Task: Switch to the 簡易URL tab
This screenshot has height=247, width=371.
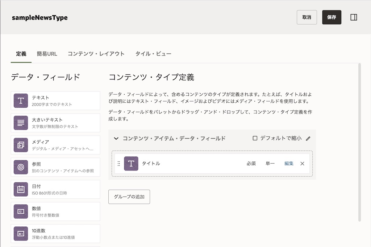Action: point(47,53)
